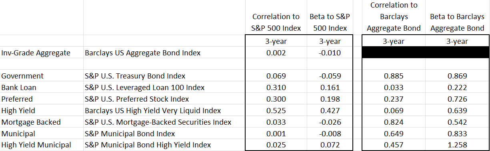This screenshot has width=490, height=151.
Task: Select High Yield correlation value 0.525
Action: click(276, 110)
